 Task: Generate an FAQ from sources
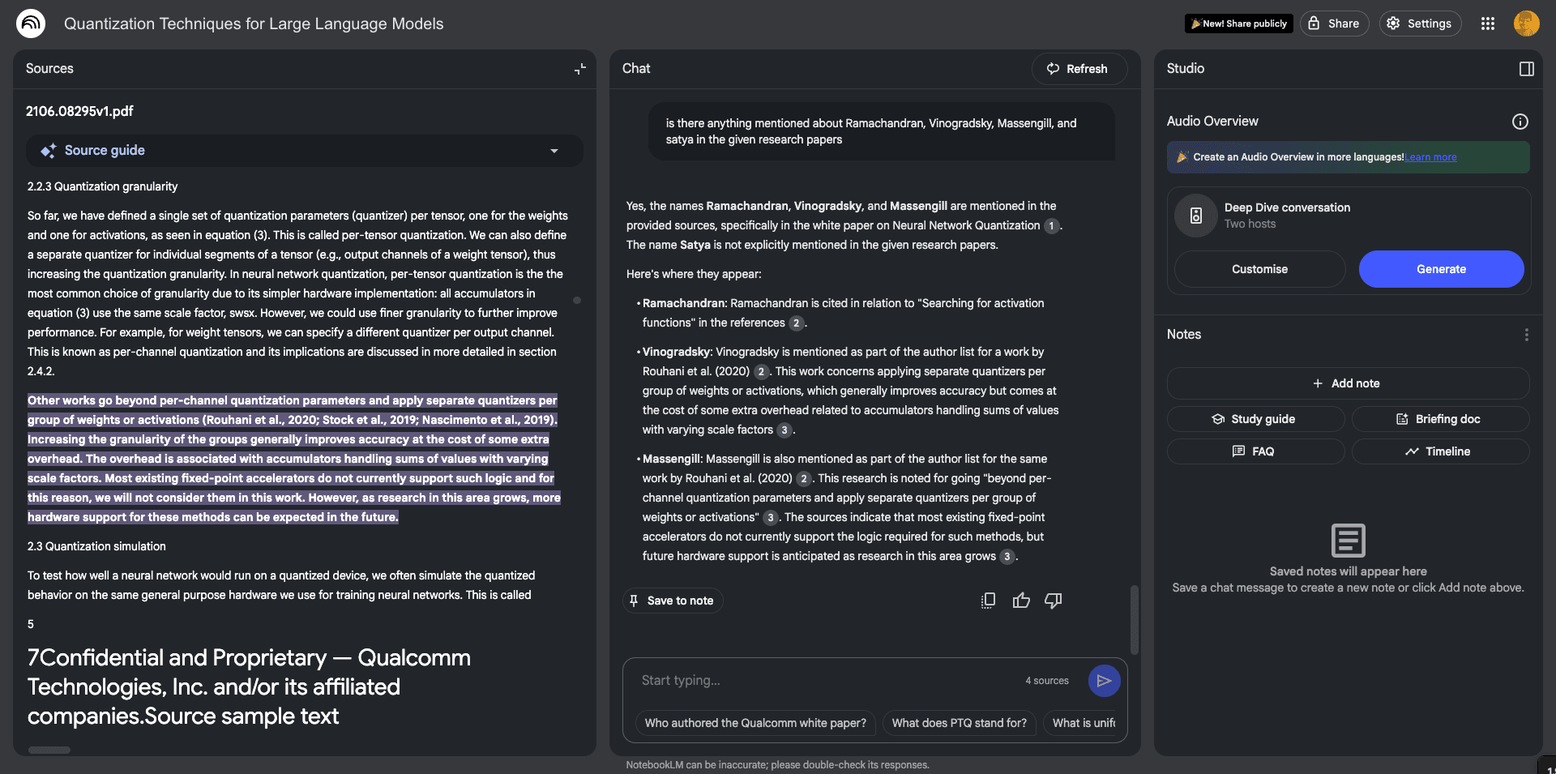pyautogui.click(x=1255, y=451)
